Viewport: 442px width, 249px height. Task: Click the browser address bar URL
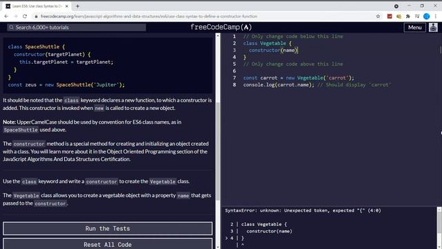point(149,17)
